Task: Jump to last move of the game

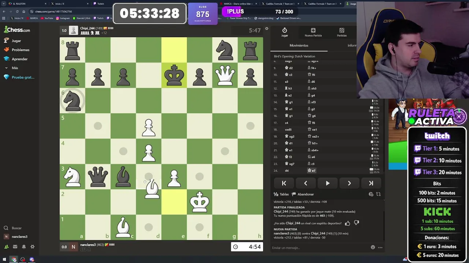Action: pyautogui.click(x=371, y=183)
